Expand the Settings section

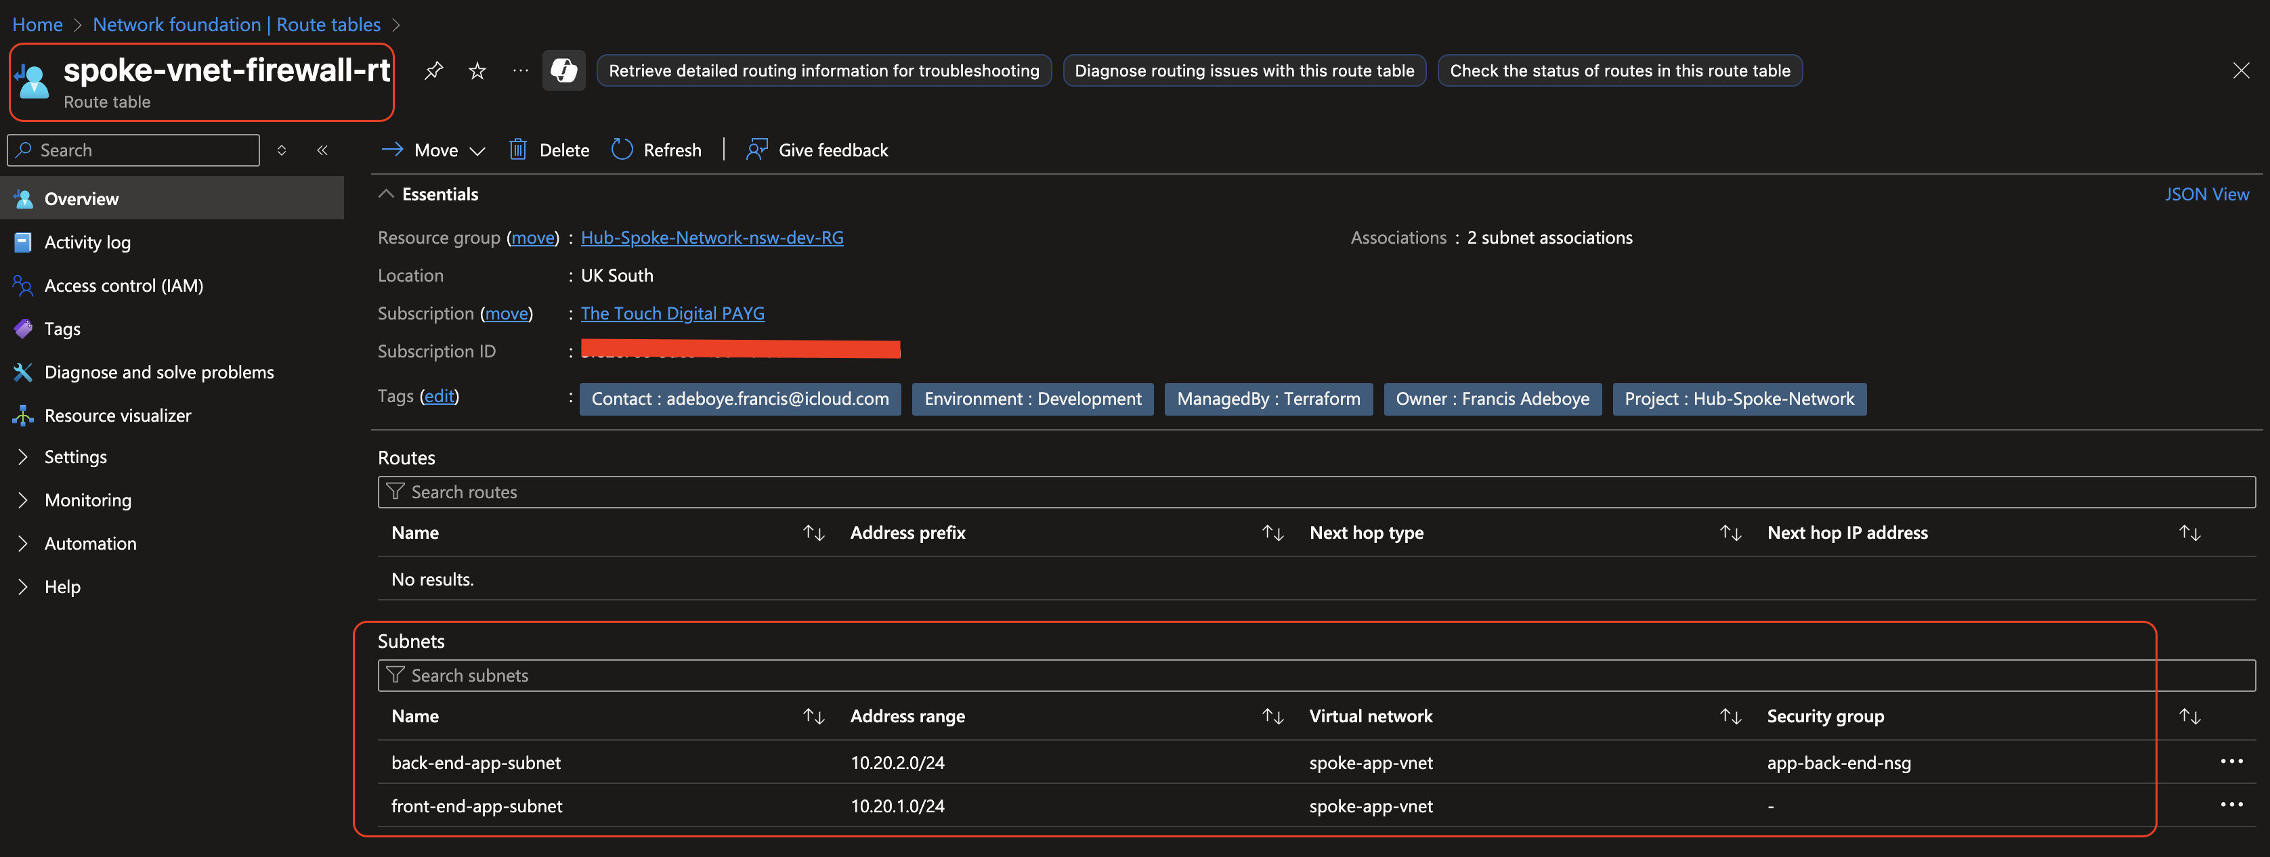click(x=76, y=456)
